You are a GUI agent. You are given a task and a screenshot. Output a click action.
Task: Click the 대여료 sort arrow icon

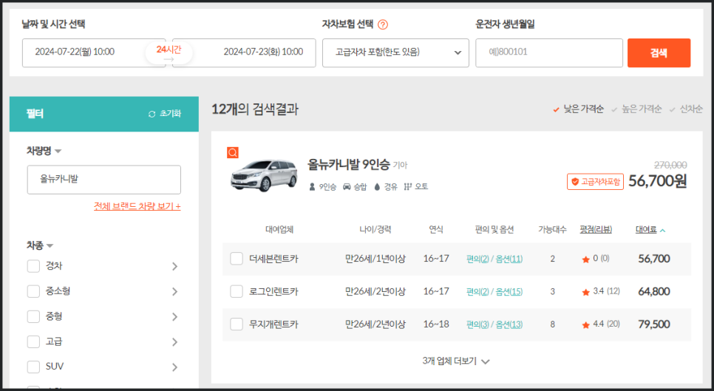662,231
